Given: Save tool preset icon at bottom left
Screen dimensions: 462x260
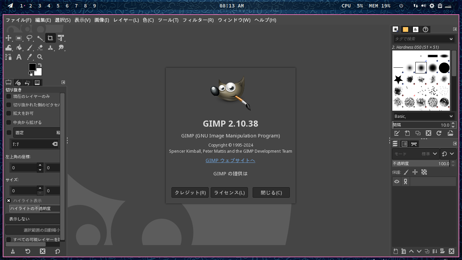Looking at the screenshot, I should [13, 251].
